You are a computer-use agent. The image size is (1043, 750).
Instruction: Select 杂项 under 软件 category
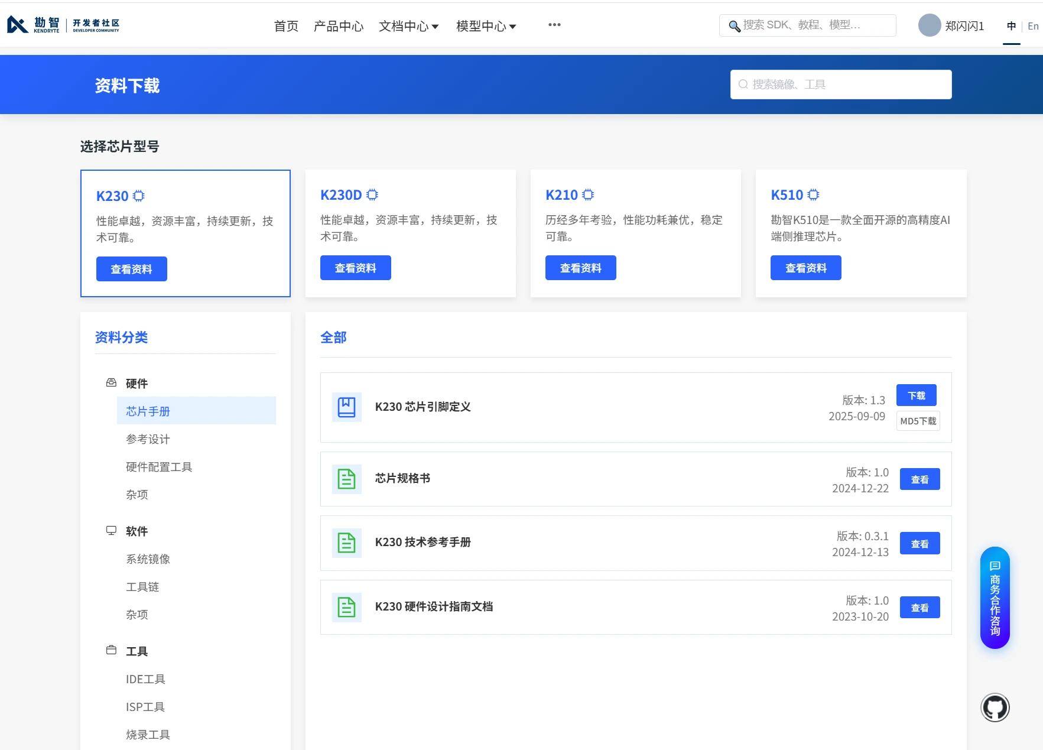tap(137, 615)
